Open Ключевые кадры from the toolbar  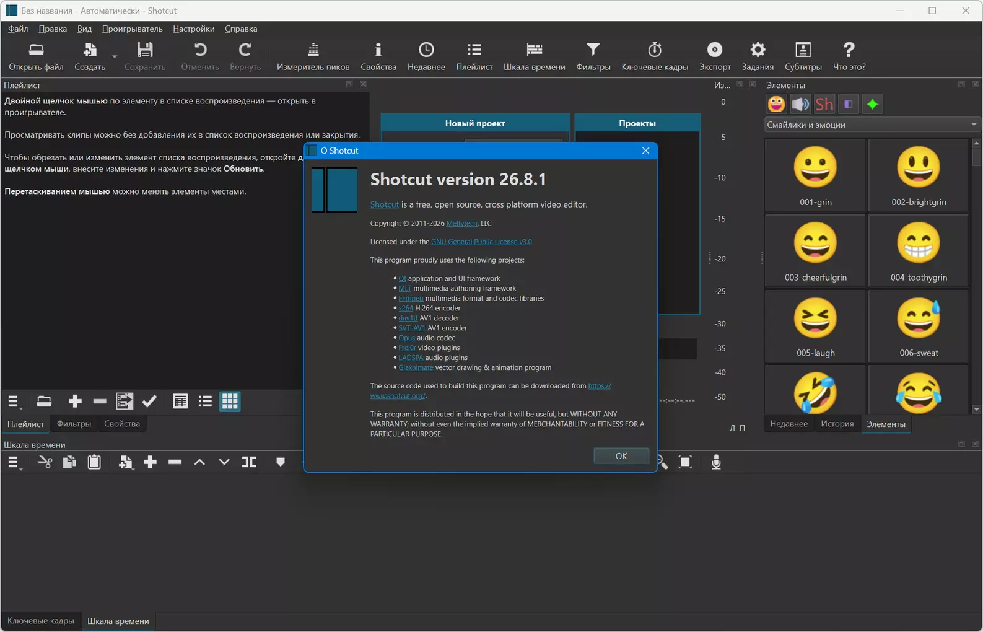point(655,56)
